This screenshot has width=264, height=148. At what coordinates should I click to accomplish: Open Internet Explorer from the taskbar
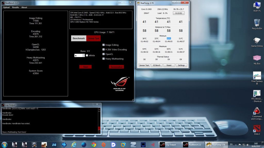pyautogui.click(x=74, y=145)
